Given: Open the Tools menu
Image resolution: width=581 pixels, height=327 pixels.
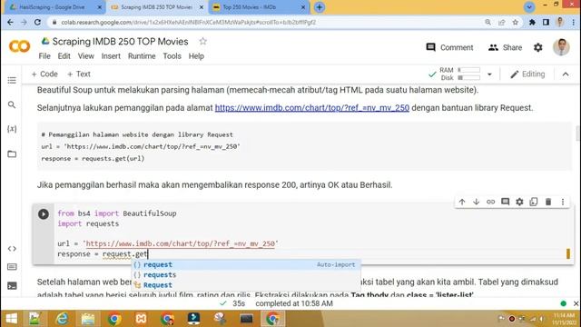Looking at the screenshot, I should pos(172,56).
